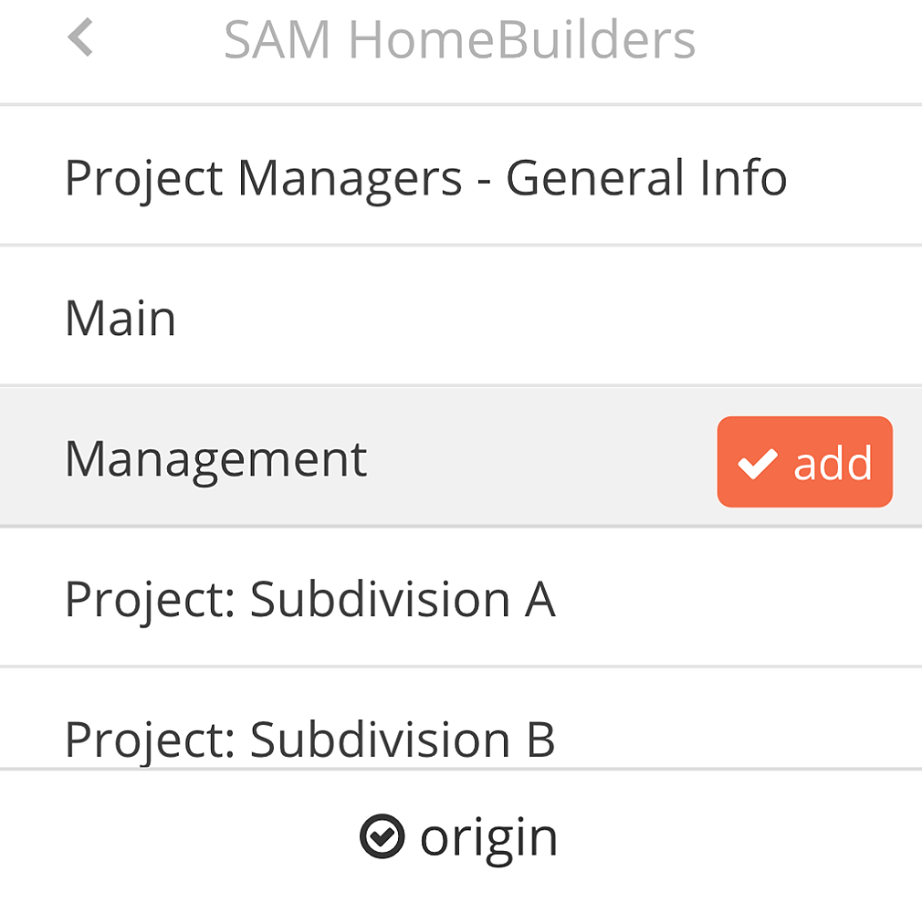Choose the Subdivision B project item

coord(461,719)
